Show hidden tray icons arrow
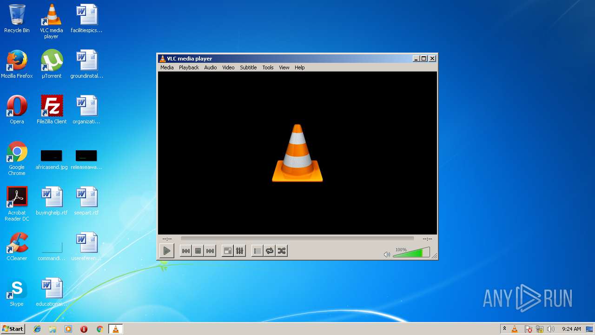This screenshot has height=335, width=595. (504, 329)
